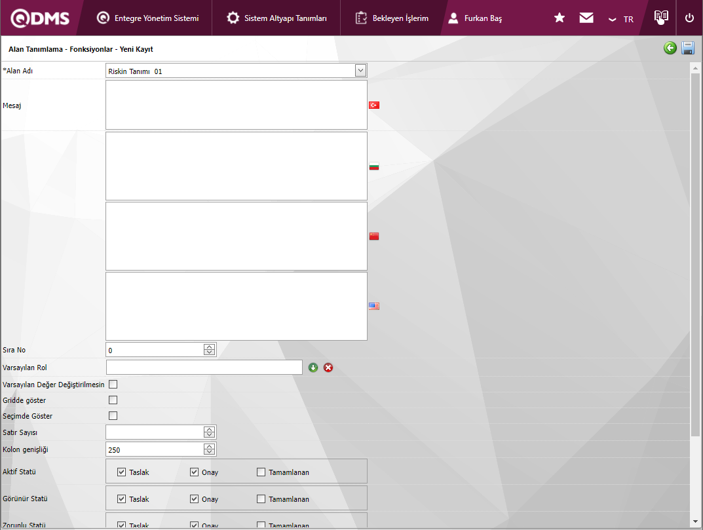Click the scrollbar up arrow

695,68
